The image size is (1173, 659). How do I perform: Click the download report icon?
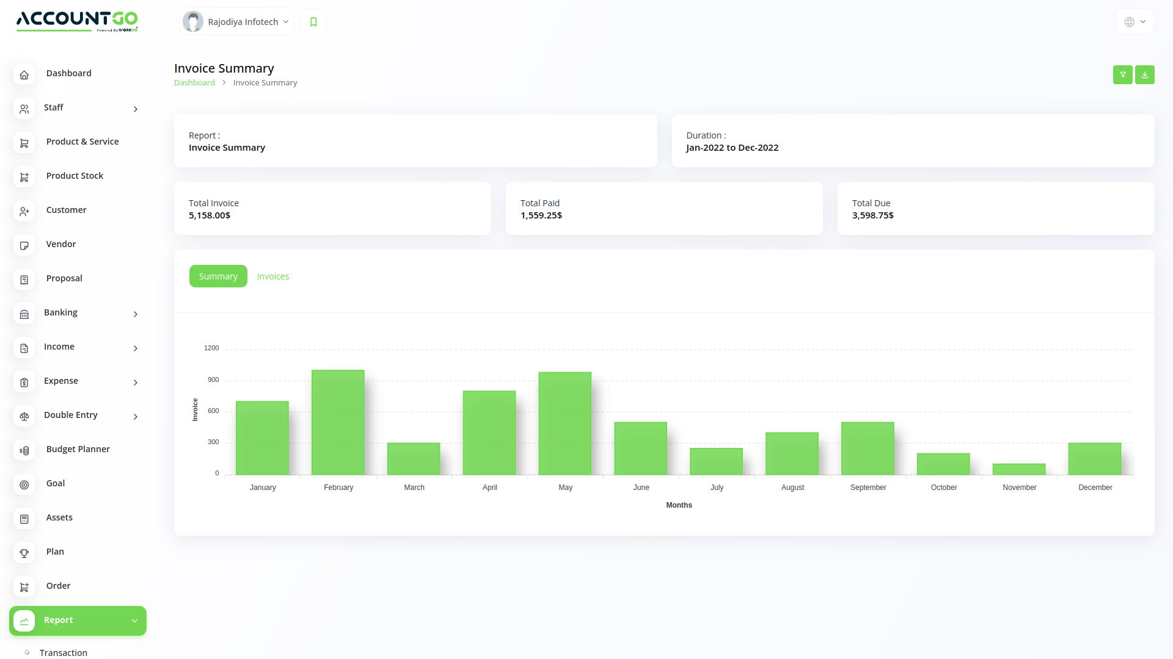point(1144,74)
